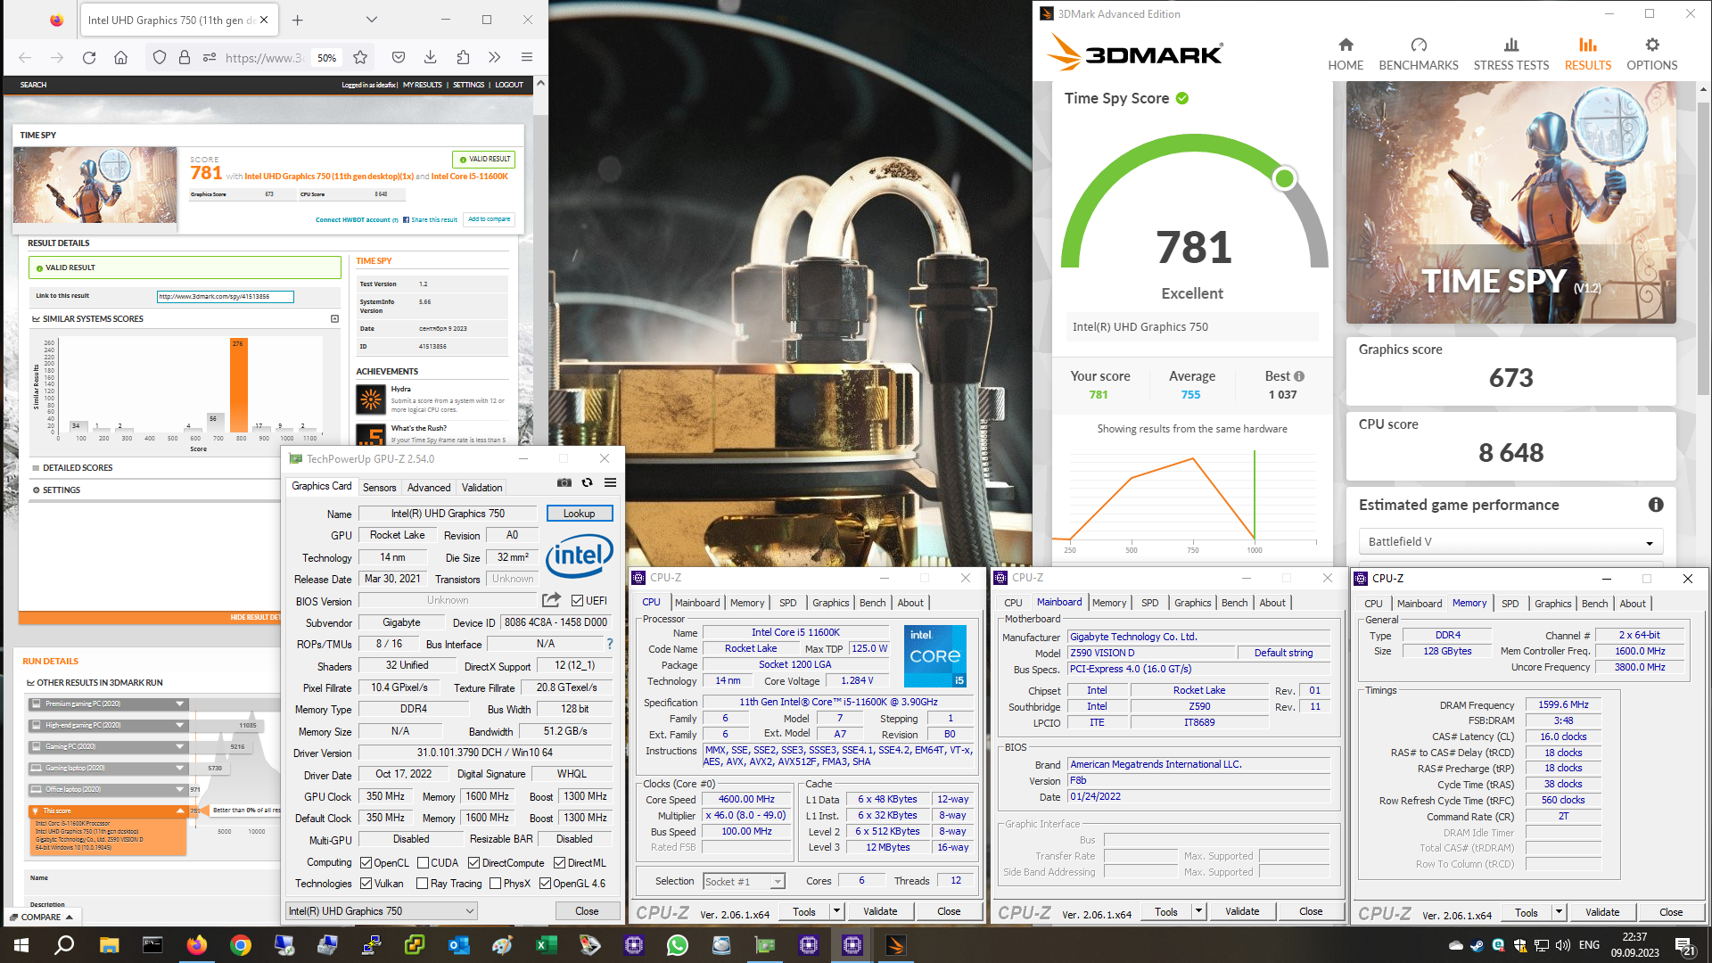Toggle PhysX checkbox

[496, 884]
